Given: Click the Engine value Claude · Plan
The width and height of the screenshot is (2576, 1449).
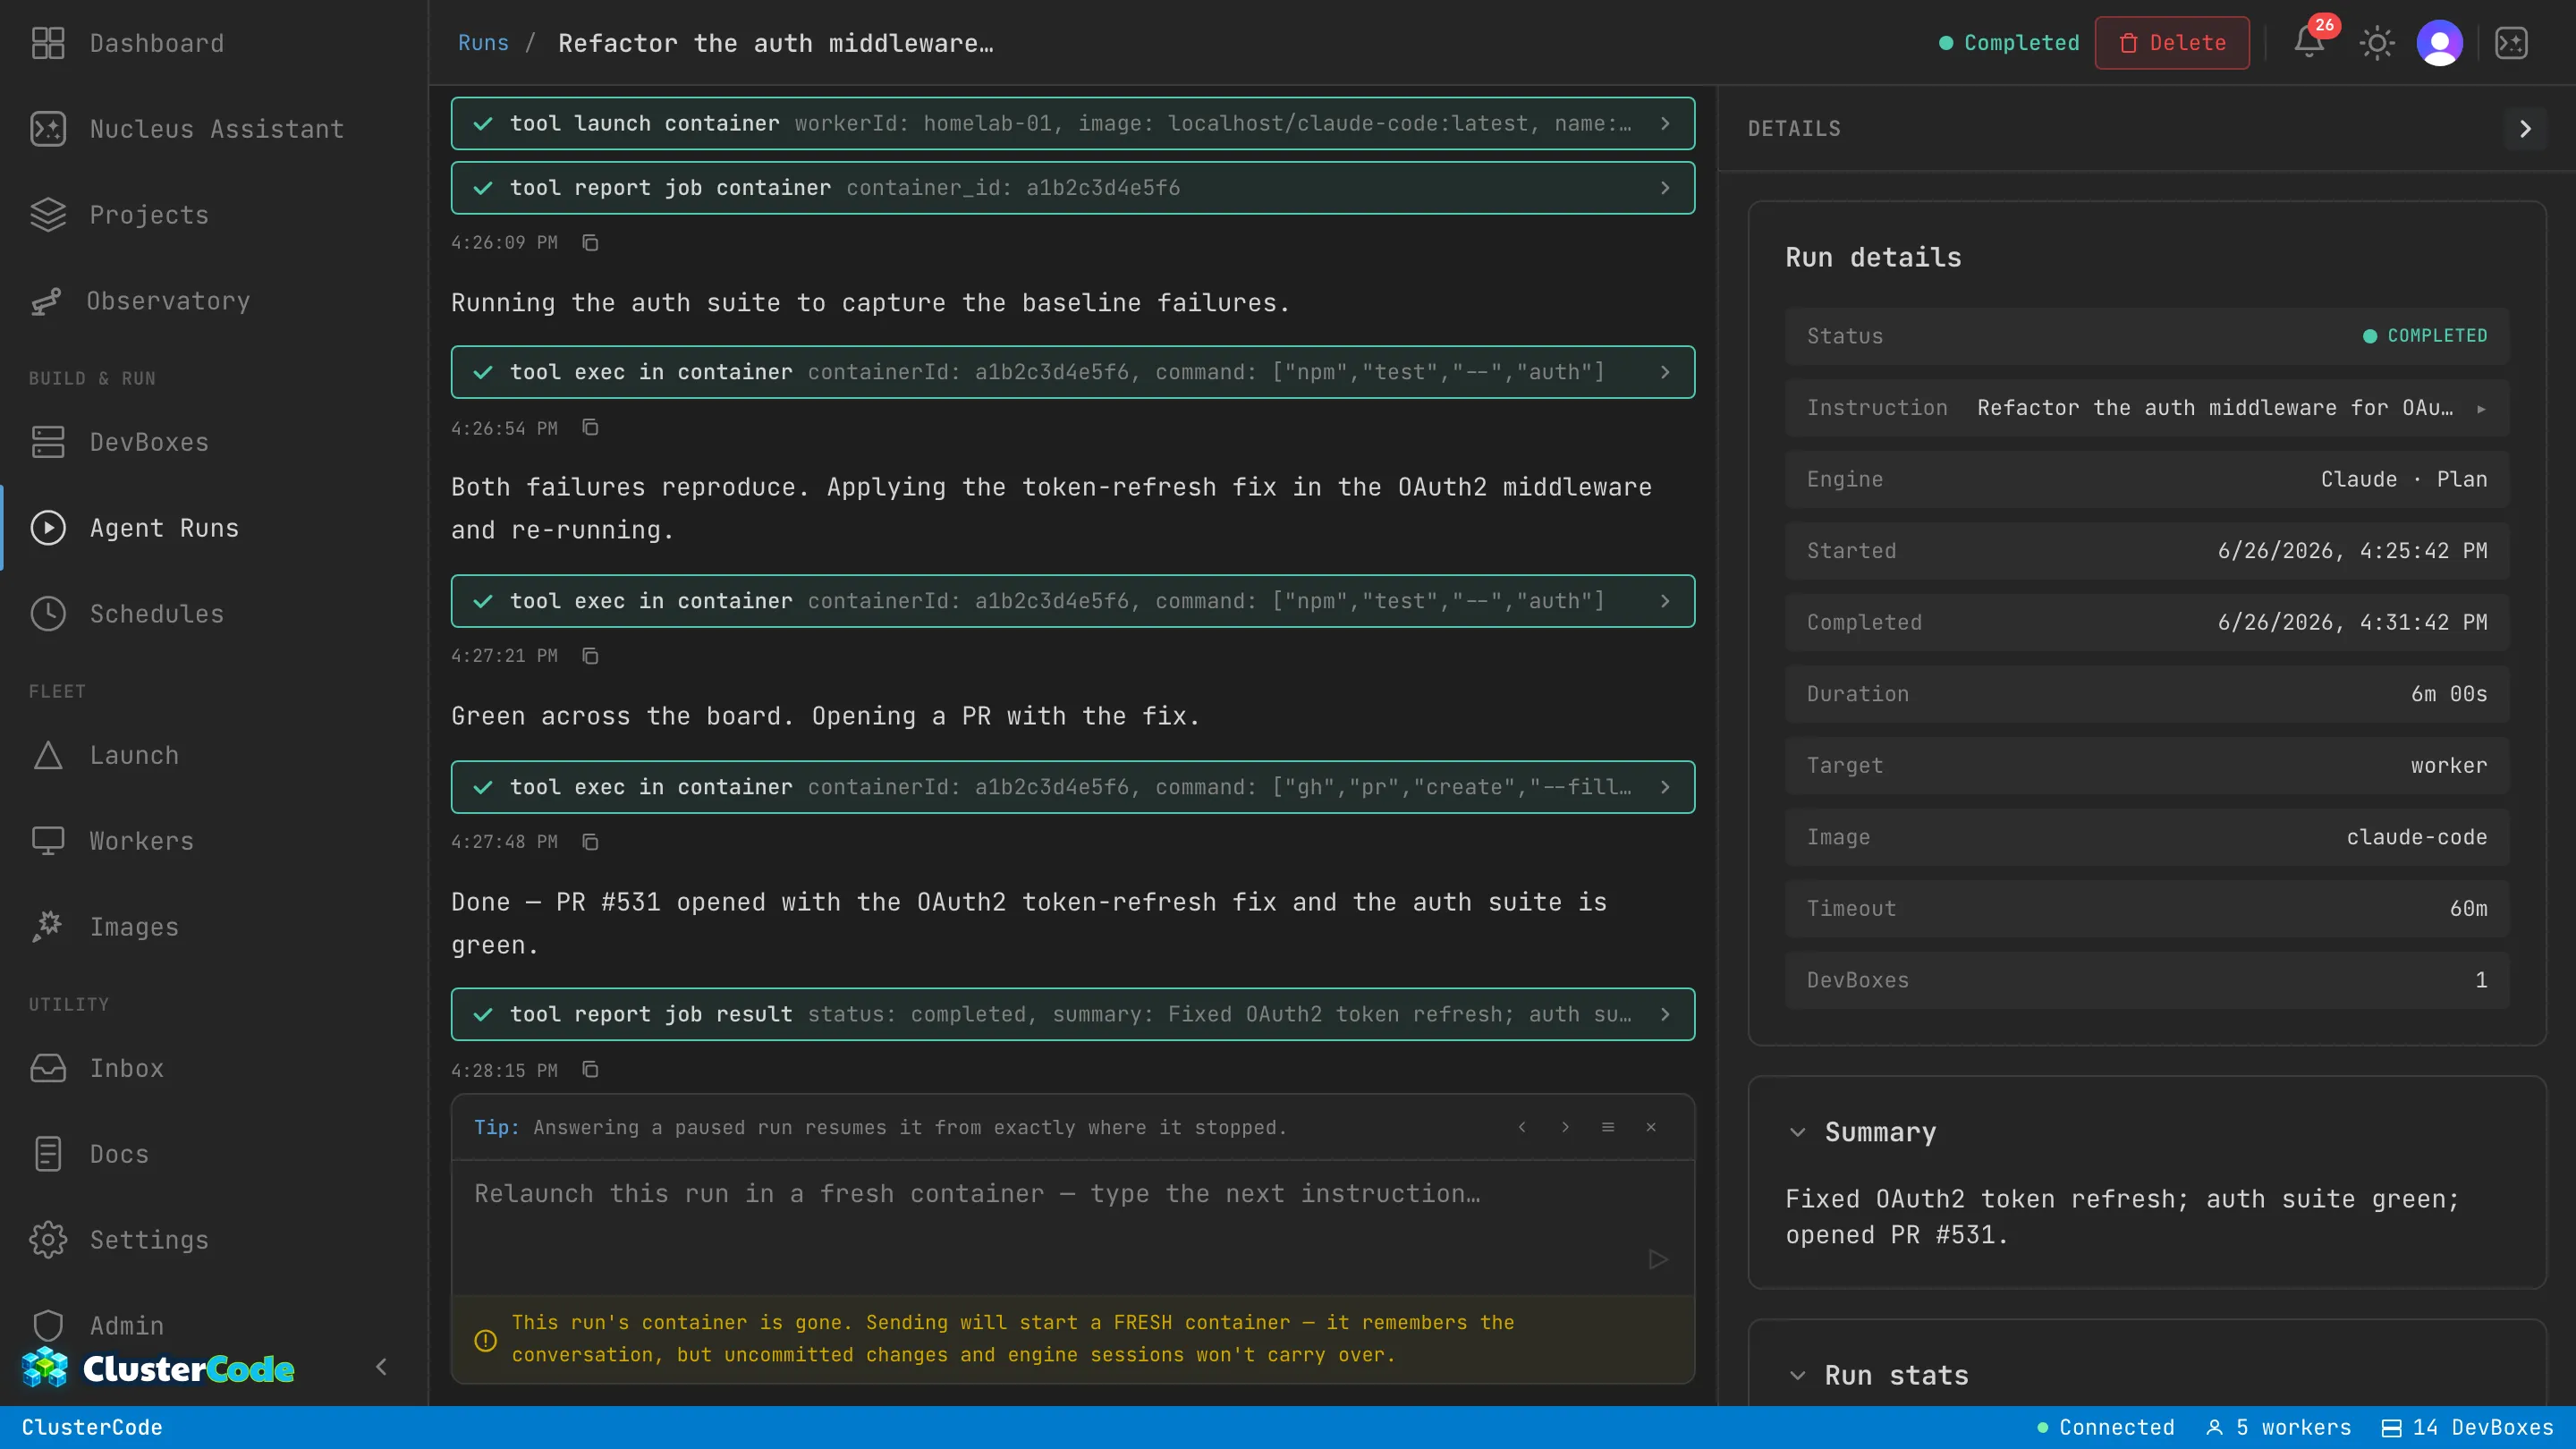Looking at the screenshot, I should tap(2404, 479).
